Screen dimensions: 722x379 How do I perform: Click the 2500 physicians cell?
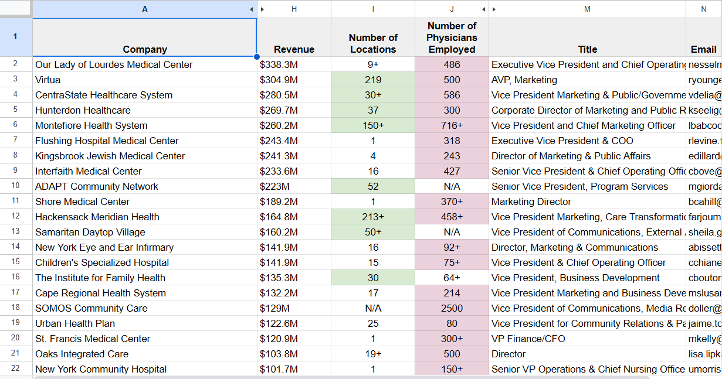[x=452, y=308]
